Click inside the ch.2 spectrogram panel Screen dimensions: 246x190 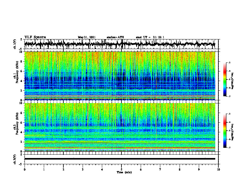pos(120,127)
